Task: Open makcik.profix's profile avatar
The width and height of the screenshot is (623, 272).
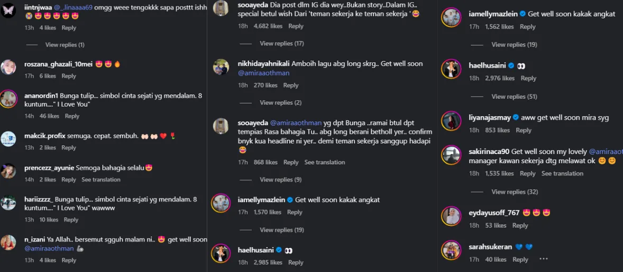Action: tap(8, 139)
